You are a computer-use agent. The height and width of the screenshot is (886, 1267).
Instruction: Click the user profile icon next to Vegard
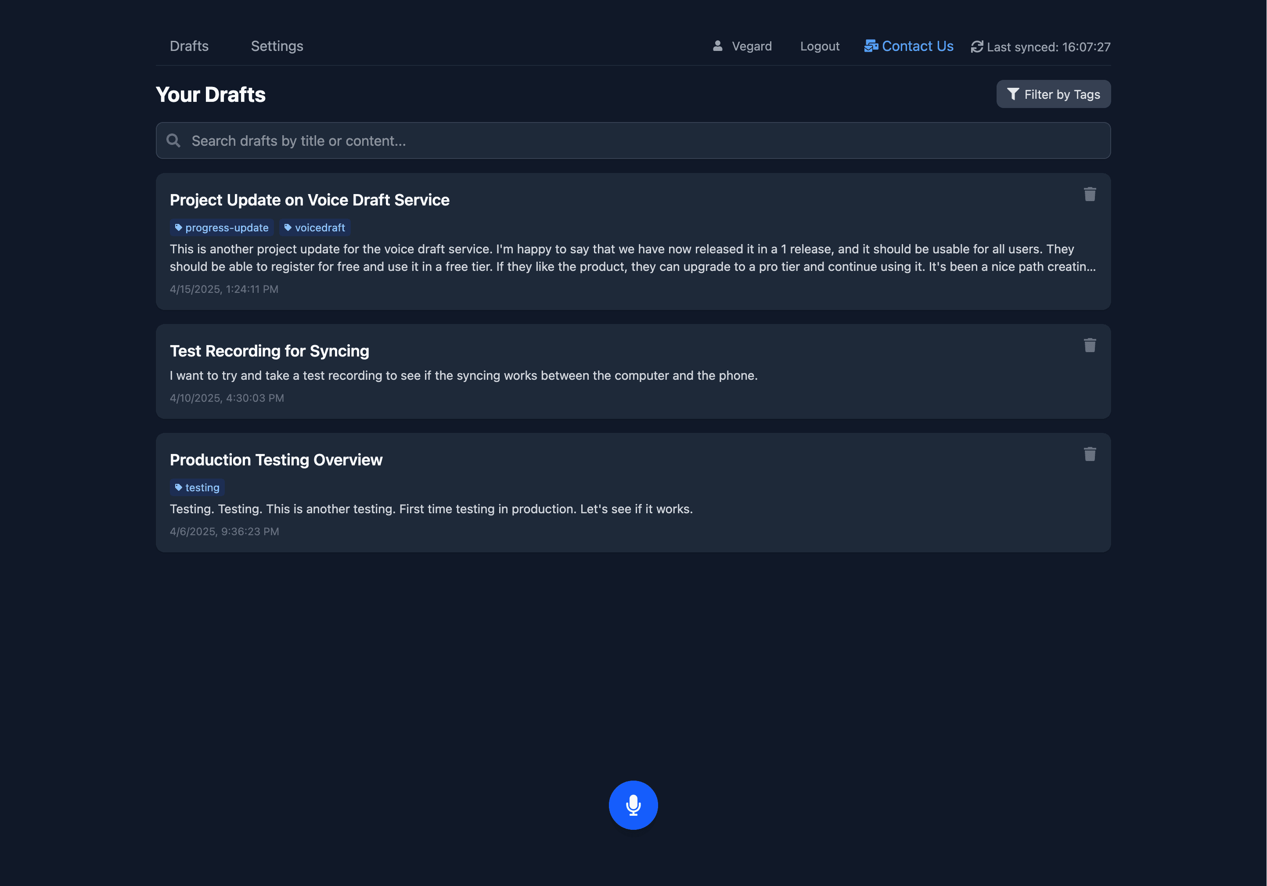(x=717, y=46)
